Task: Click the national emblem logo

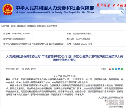Action: [8, 9]
